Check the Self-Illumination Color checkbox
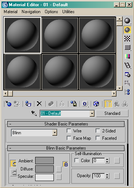The height and width of the screenshot is (188, 134). (x=77, y=160)
